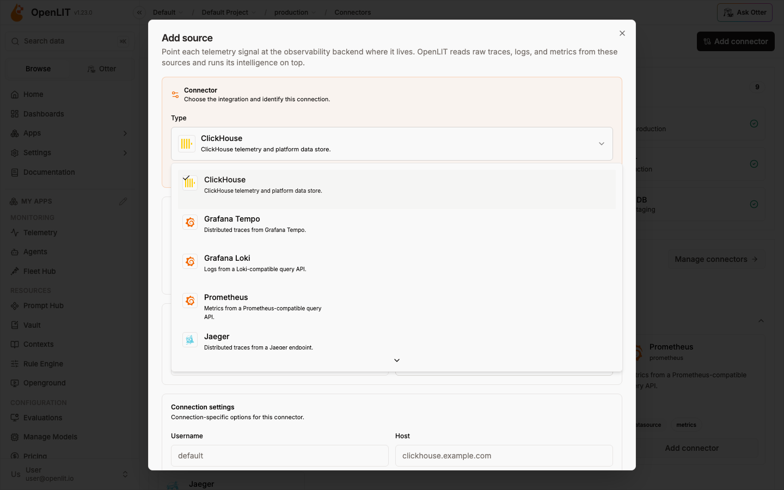
Task: Collapse the sidebar with chevron button
Action: (139, 13)
